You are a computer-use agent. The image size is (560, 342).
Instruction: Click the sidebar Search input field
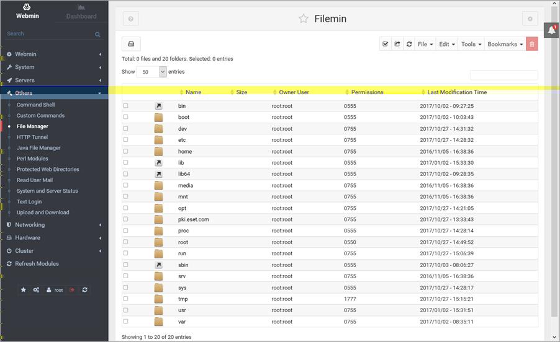point(50,34)
